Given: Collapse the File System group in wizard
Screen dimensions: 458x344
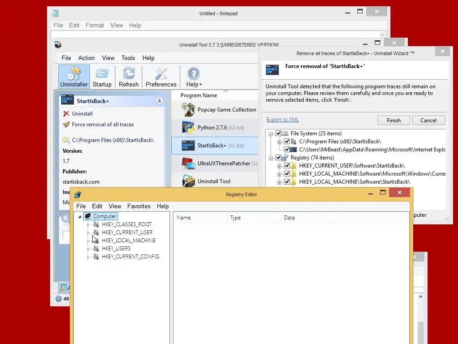Looking at the screenshot, I should click(x=271, y=134).
